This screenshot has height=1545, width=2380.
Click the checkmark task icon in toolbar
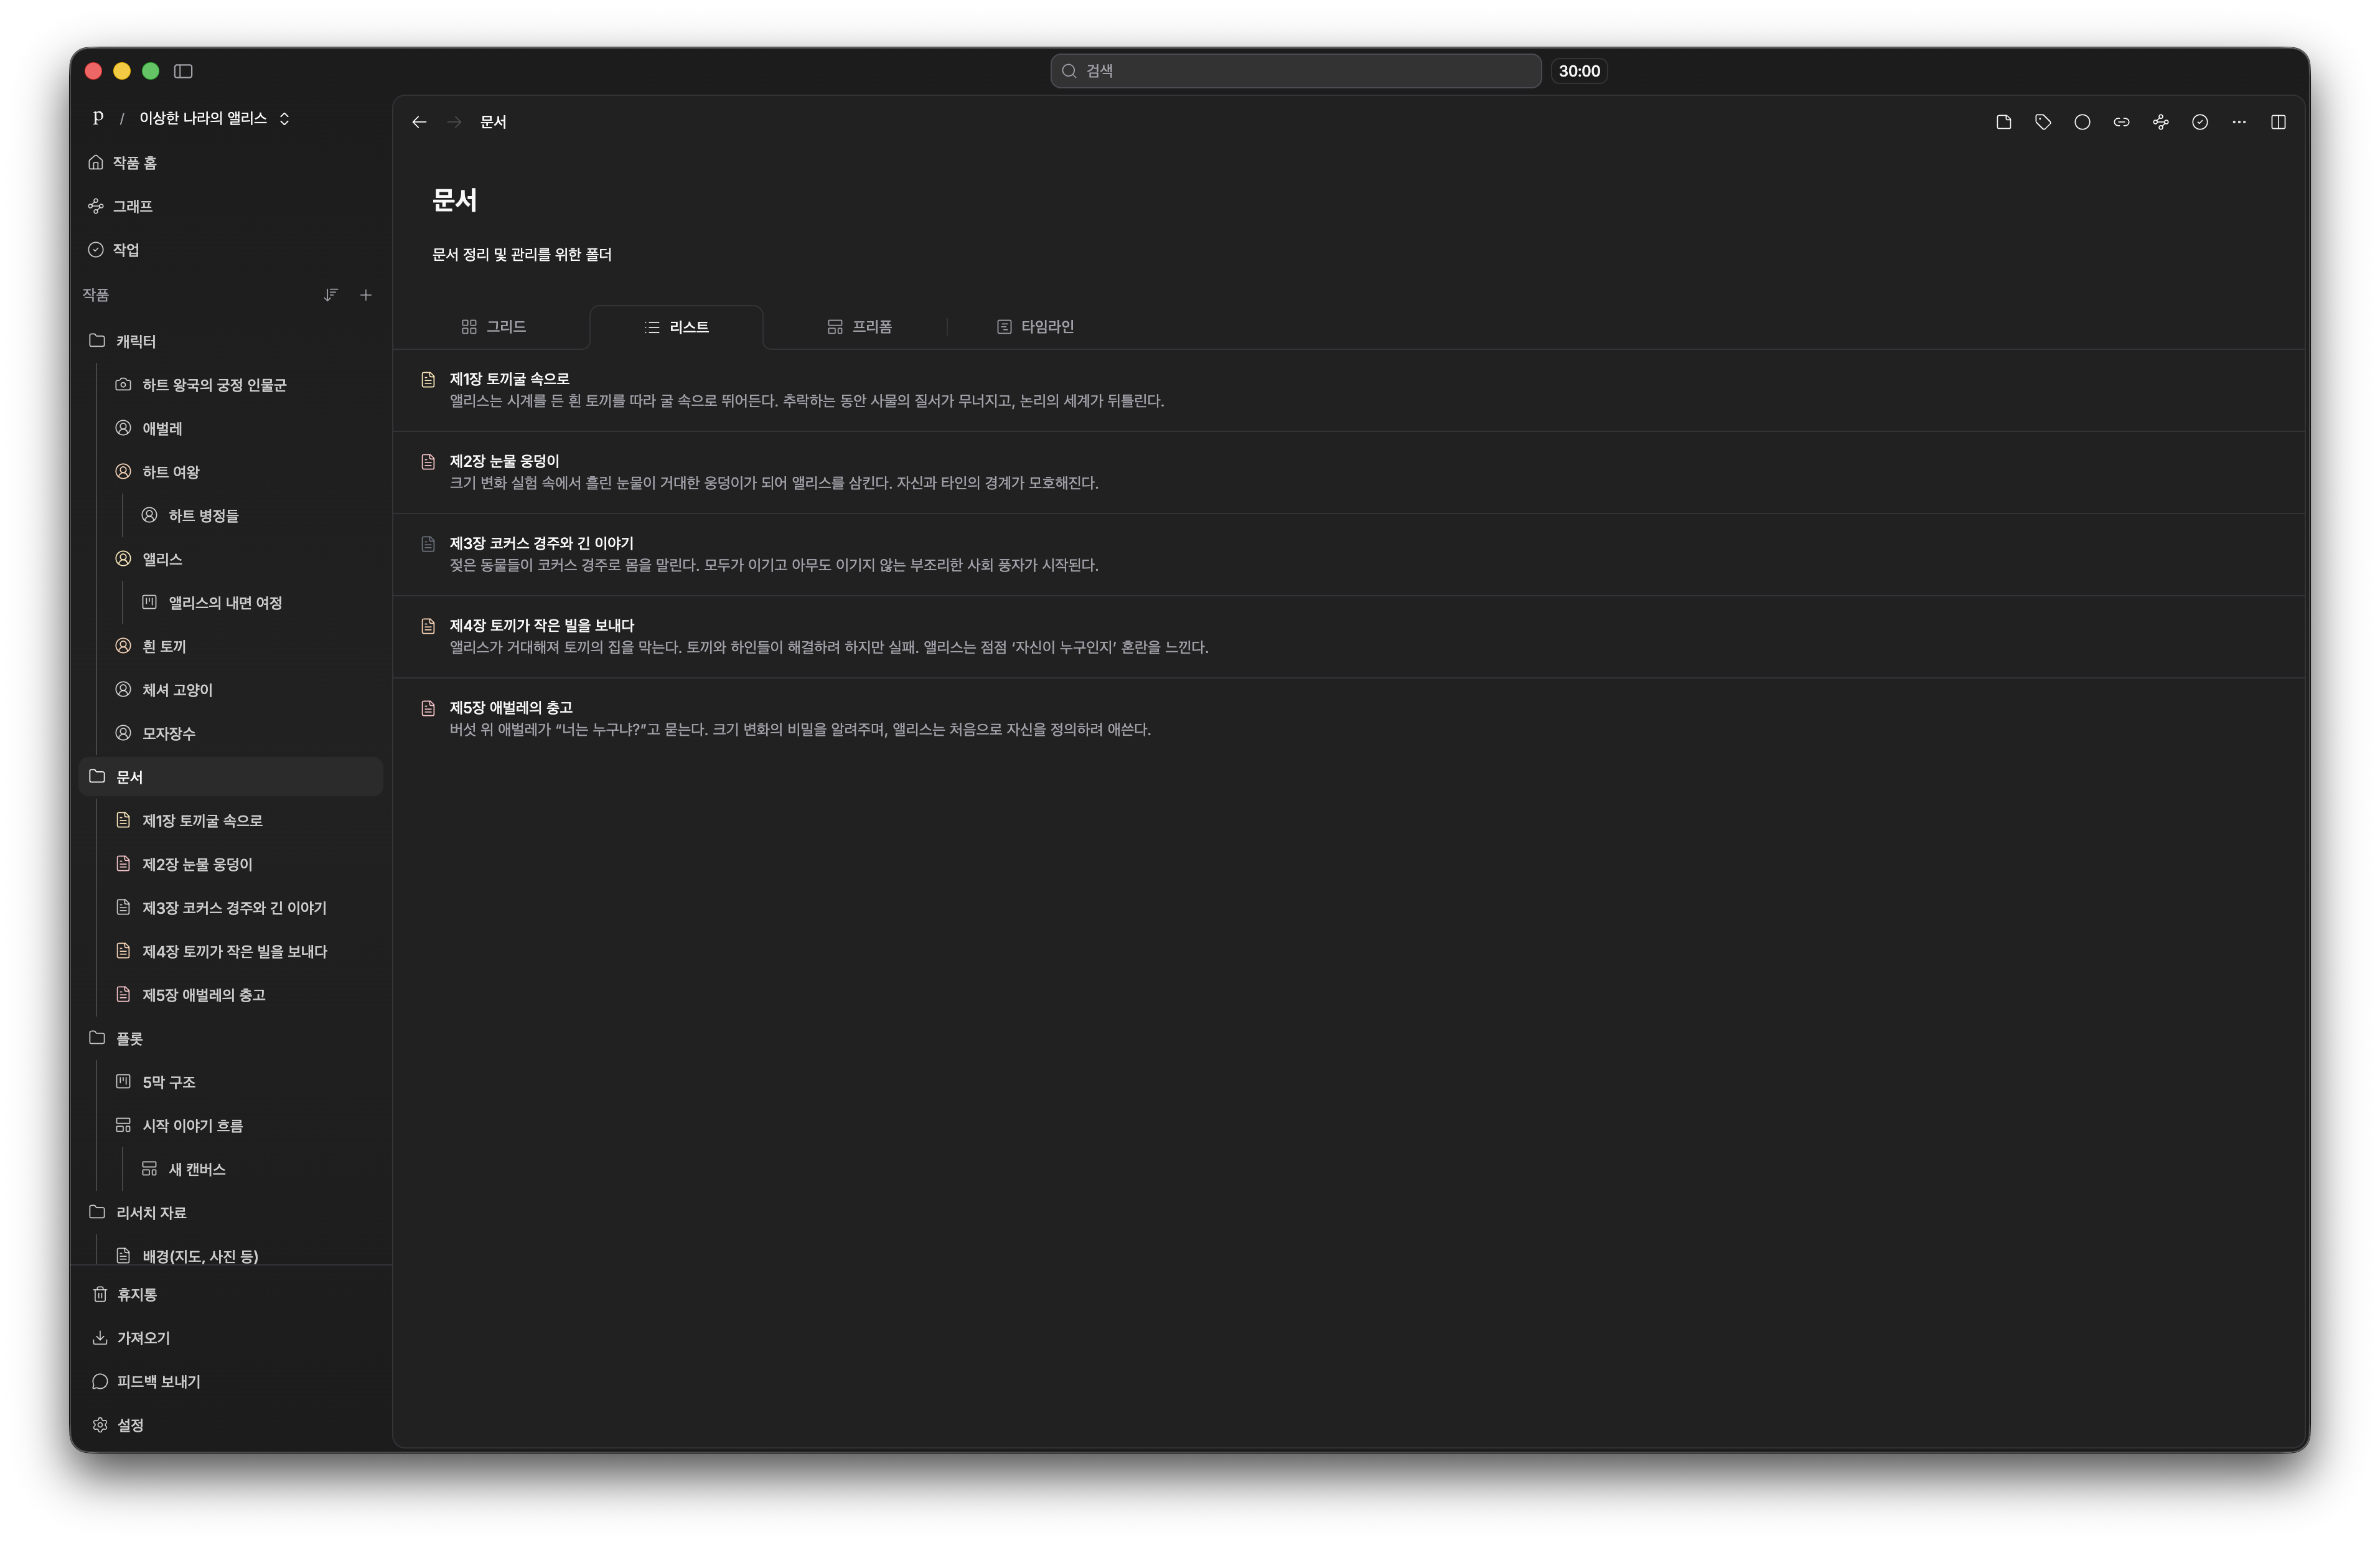2199,122
